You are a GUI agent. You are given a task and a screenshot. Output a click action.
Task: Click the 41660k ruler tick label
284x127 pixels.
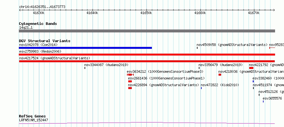tap(200, 13)
